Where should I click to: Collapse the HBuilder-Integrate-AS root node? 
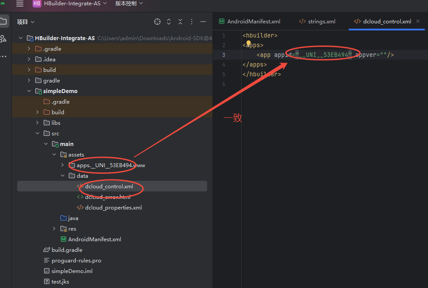21,38
